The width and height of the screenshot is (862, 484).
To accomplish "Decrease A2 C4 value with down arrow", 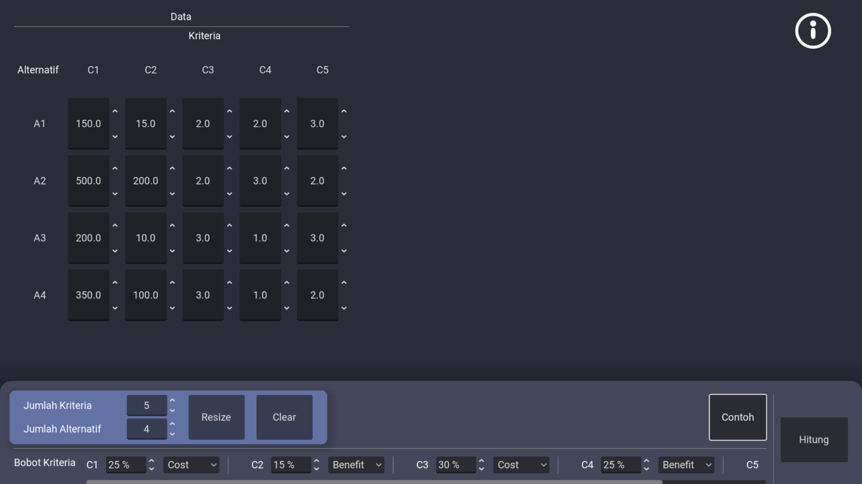I will (x=287, y=194).
